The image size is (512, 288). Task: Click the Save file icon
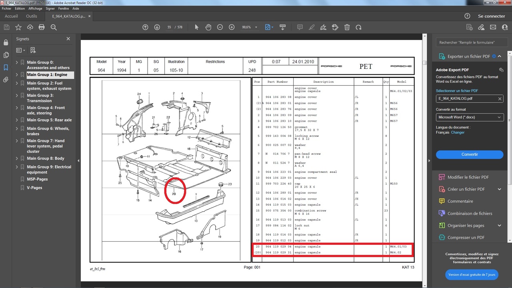[6, 27]
